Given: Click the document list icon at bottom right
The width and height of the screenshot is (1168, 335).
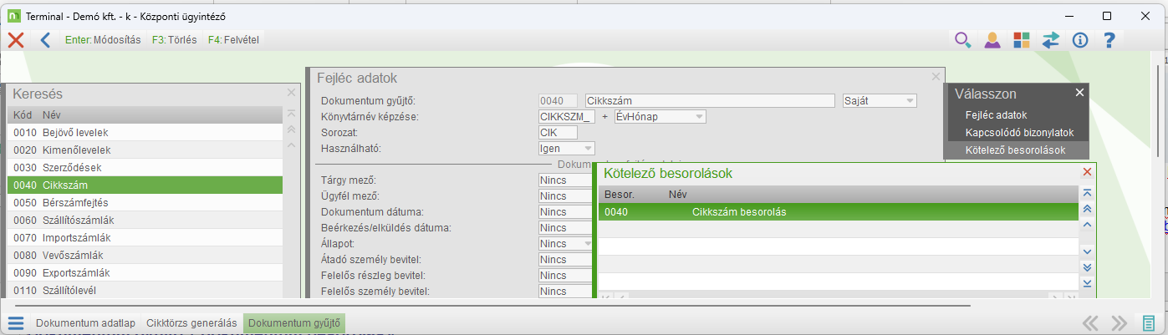Looking at the screenshot, I should [1150, 323].
